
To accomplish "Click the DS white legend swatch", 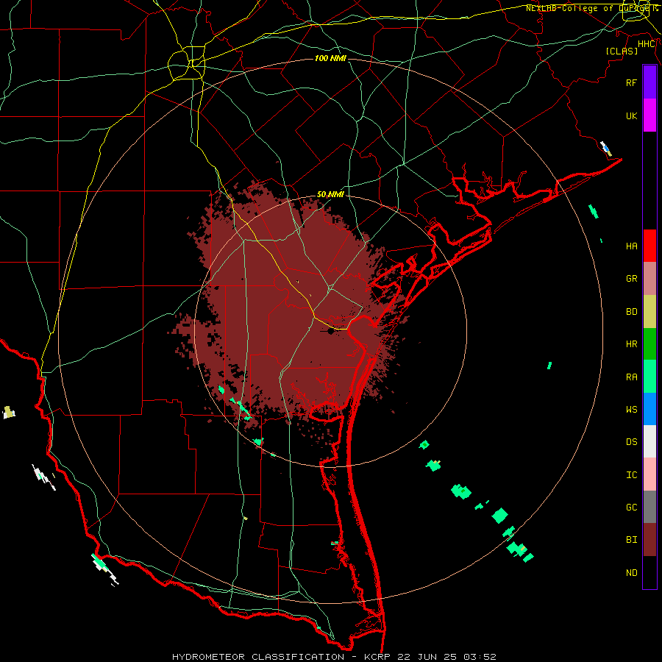I will 649,441.
